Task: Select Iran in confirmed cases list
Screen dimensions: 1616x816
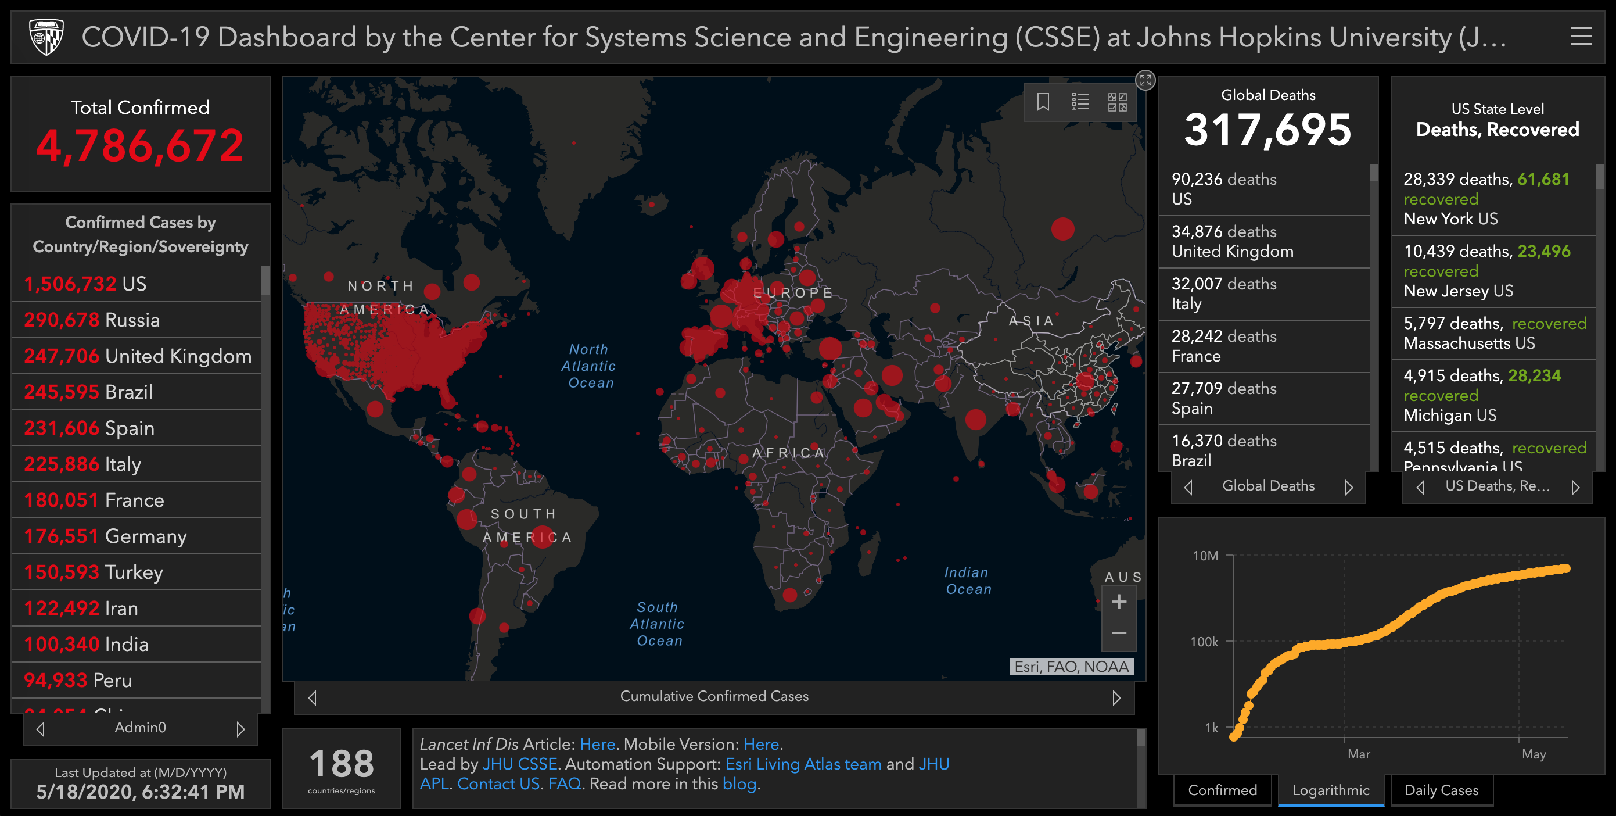Action: (136, 609)
